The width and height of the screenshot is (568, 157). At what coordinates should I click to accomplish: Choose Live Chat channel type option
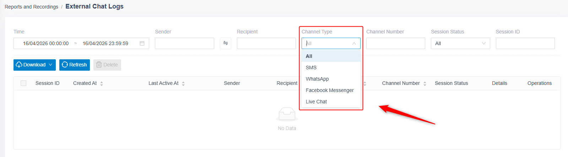(x=331, y=102)
